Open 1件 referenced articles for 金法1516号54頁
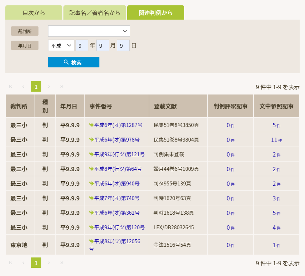Image resolution: width=305 pixels, height=276 pixels. pyautogui.click(x=276, y=245)
